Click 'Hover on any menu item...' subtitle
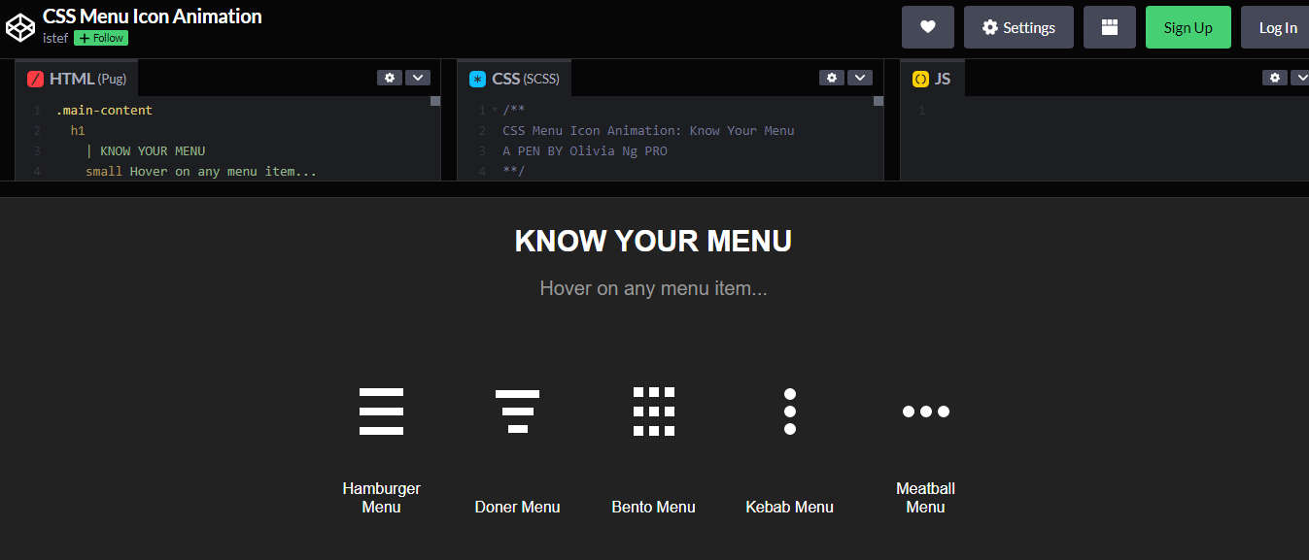 point(653,288)
